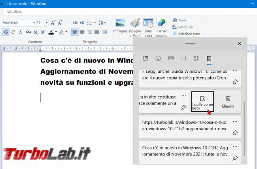Viewport: 257px width, 169px height.
Task: Place cursor in 'Cosa c'è di nuovo' heading
Action: click(87, 61)
